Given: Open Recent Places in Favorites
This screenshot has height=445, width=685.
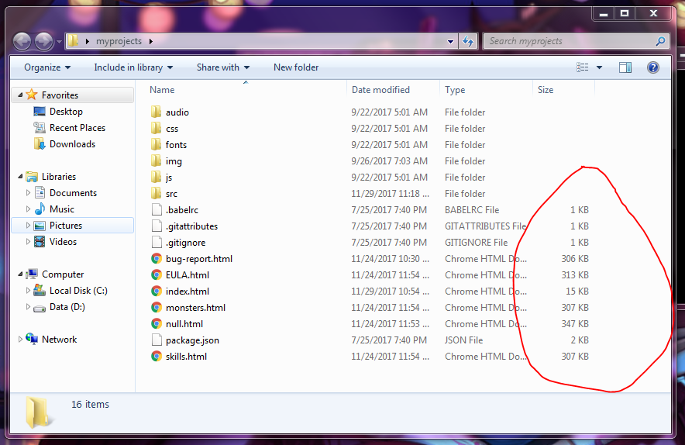Looking at the screenshot, I should click(x=77, y=128).
